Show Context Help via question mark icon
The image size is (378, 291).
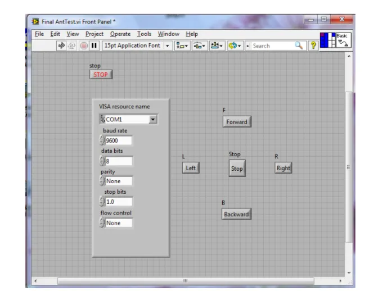[314, 46]
